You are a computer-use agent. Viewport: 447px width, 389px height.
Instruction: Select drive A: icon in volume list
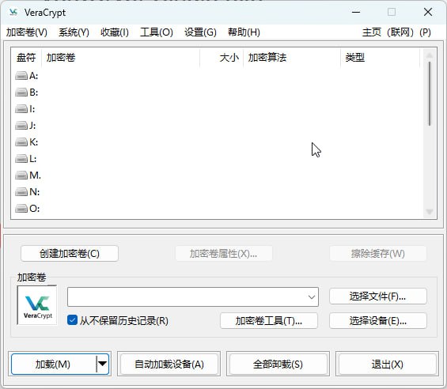(x=21, y=76)
